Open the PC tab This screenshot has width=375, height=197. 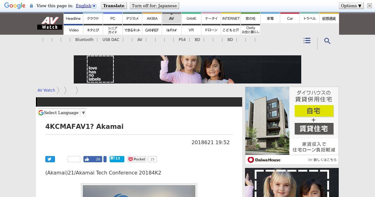(112, 18)
